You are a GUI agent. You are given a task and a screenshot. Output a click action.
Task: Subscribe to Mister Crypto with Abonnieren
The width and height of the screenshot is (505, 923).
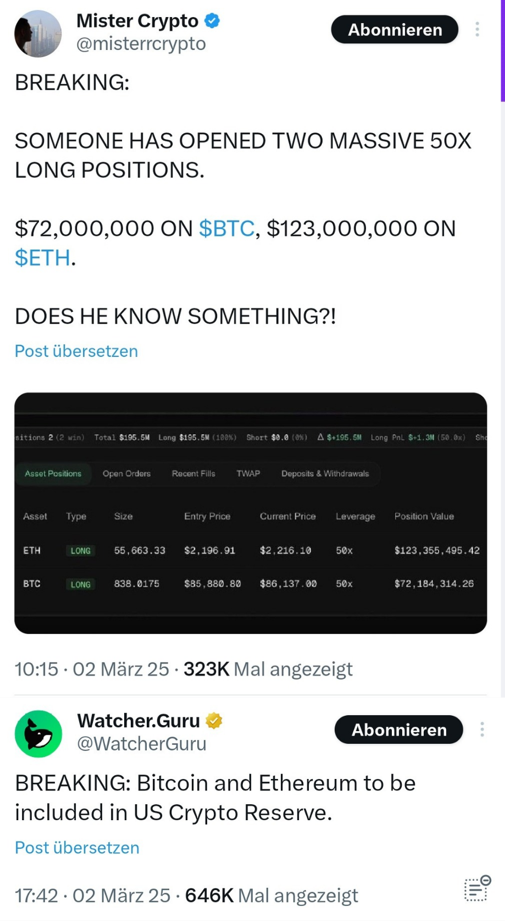(x=395, y=30)
